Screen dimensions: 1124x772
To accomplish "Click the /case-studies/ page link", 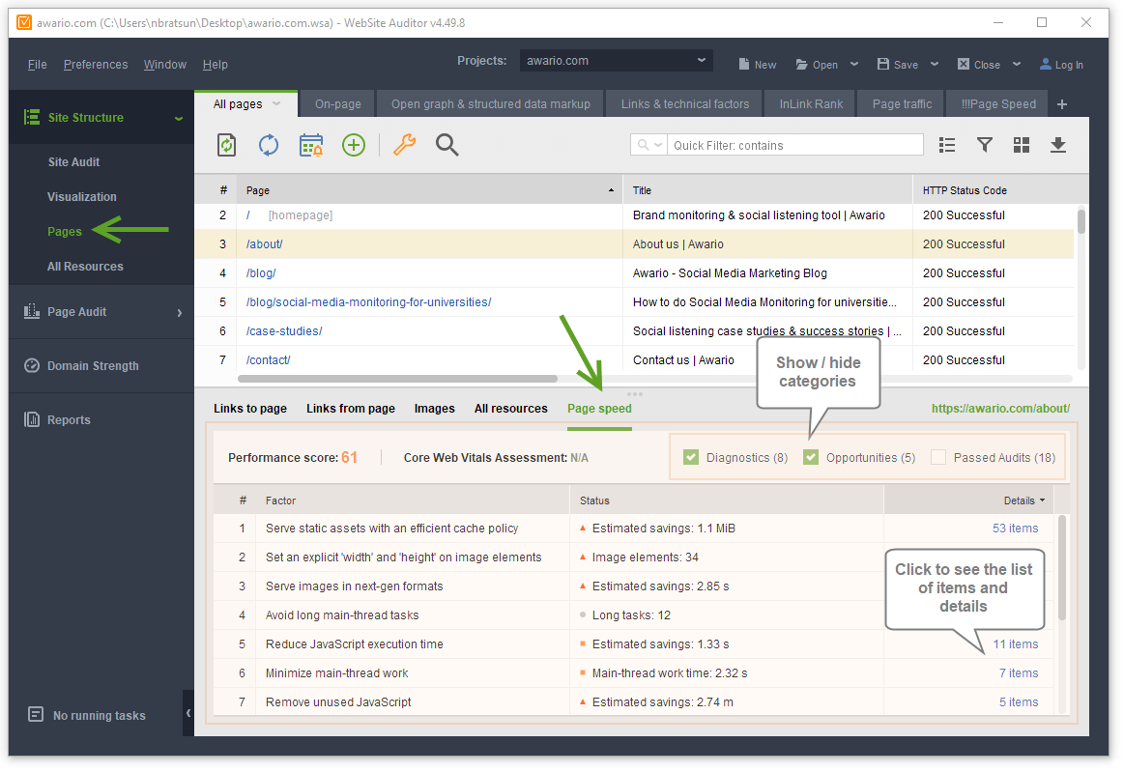I will tap(284, 331).
